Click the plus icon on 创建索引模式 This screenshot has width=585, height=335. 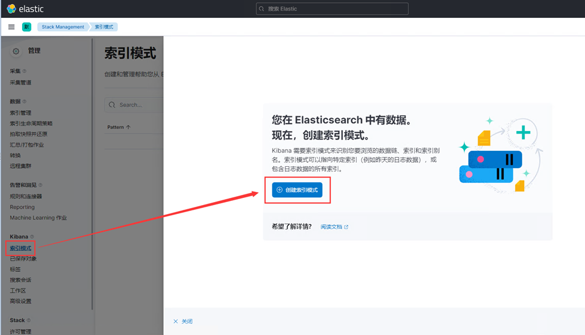coord(280,190)
